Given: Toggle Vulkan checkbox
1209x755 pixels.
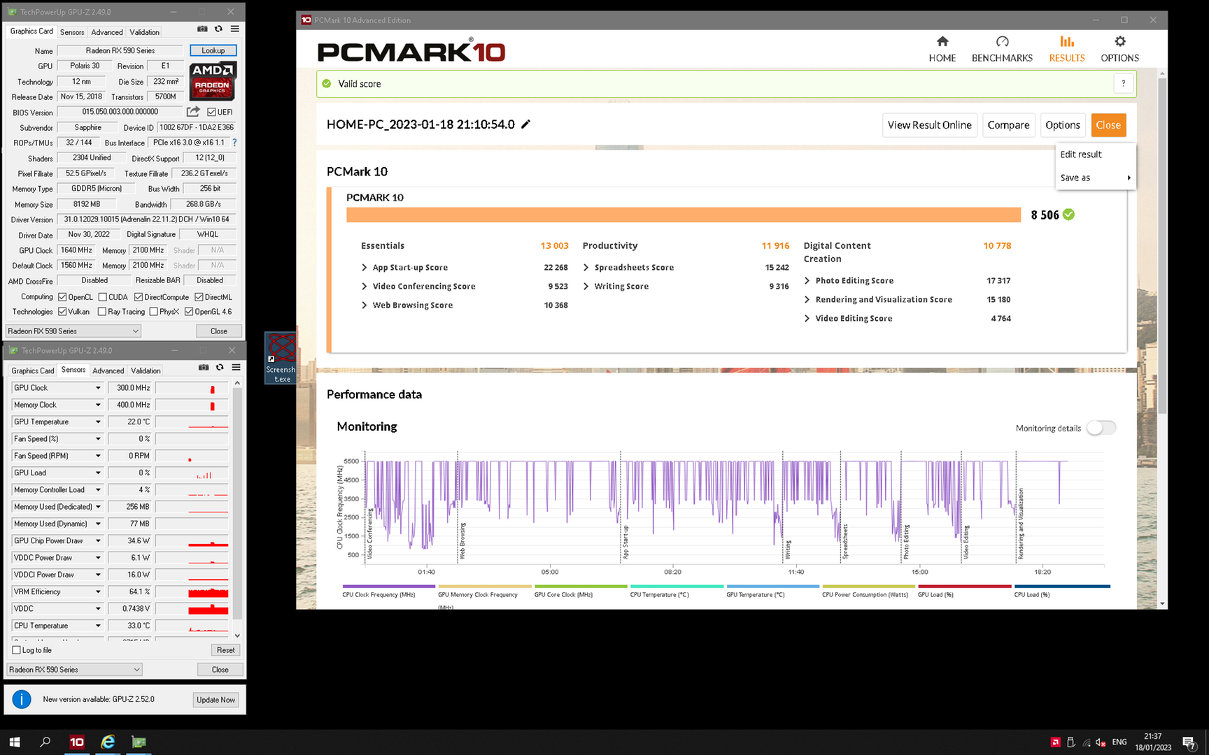Looking at the screenshot, I should point(62,312).
